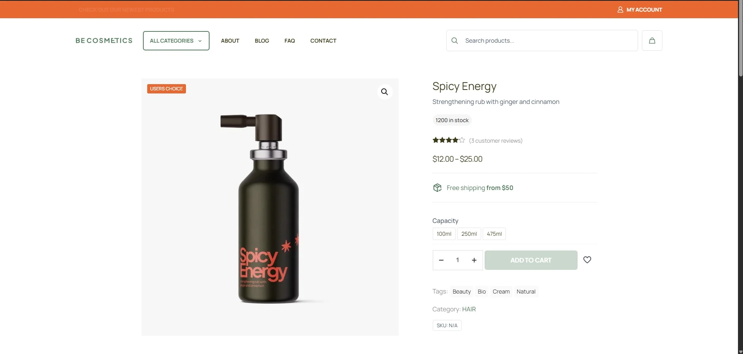This screenshot has height=354, width=743.
Task: Open the FAQ menu link
Action: pos(289,41)
